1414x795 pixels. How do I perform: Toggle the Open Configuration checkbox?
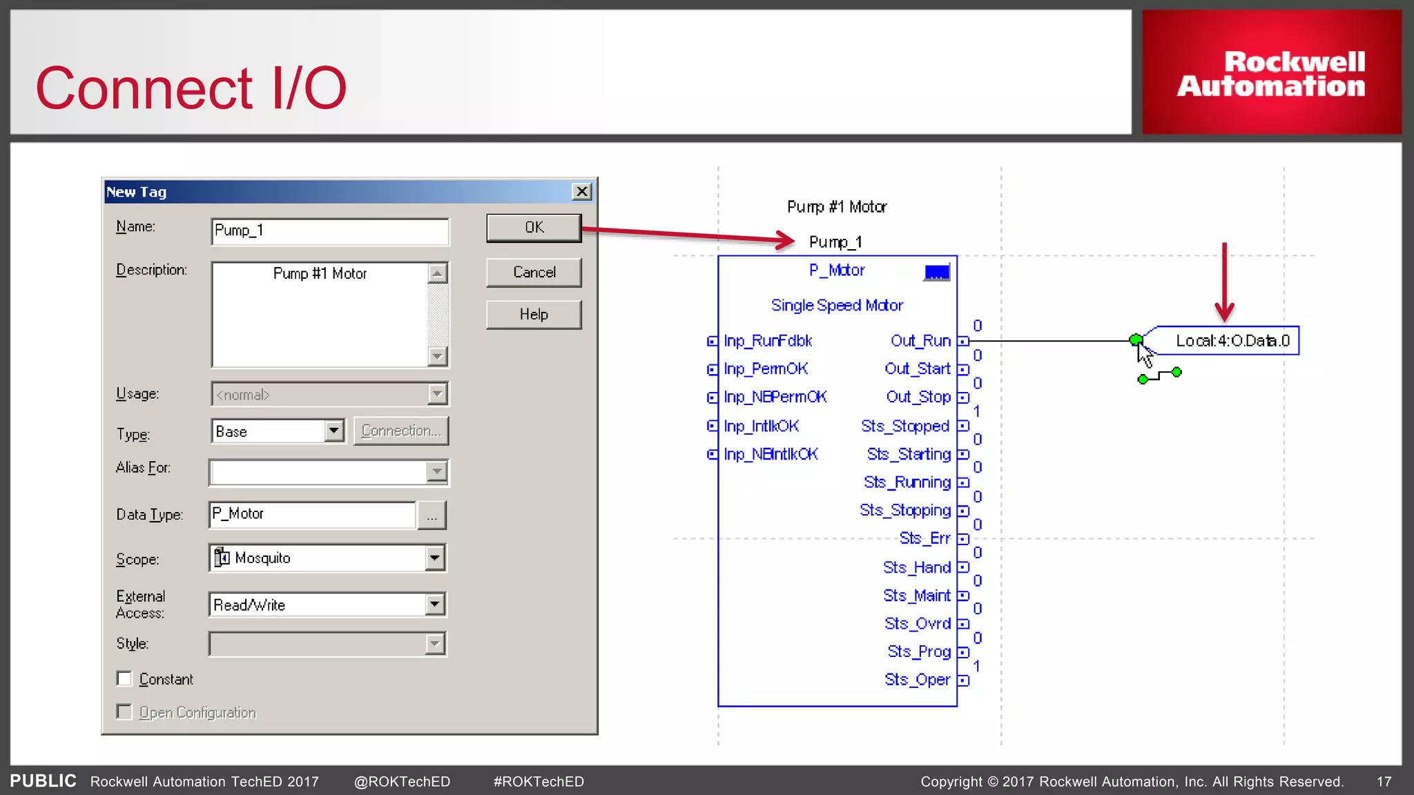(x=124, y=711)
